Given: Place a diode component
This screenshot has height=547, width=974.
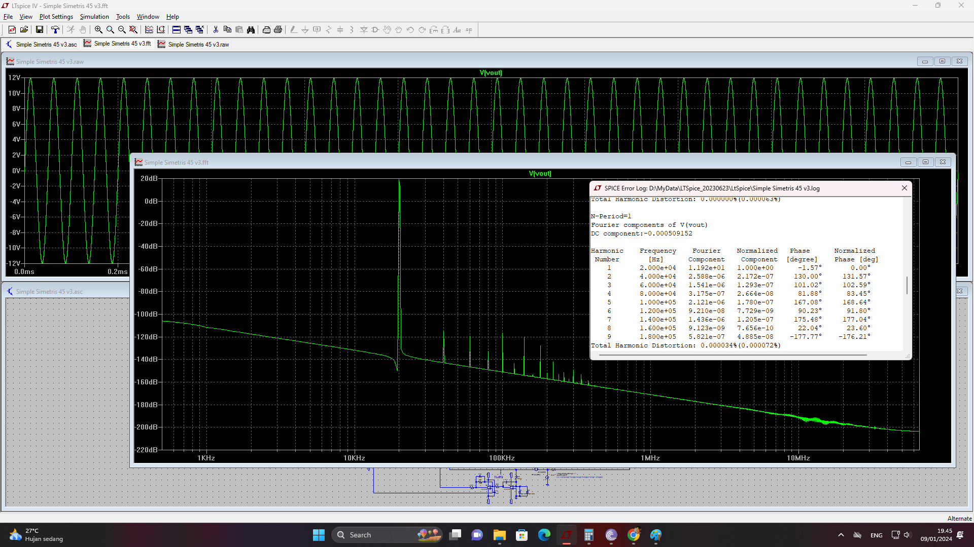Looking at the screenshot, I should click(x=364, y=30).
